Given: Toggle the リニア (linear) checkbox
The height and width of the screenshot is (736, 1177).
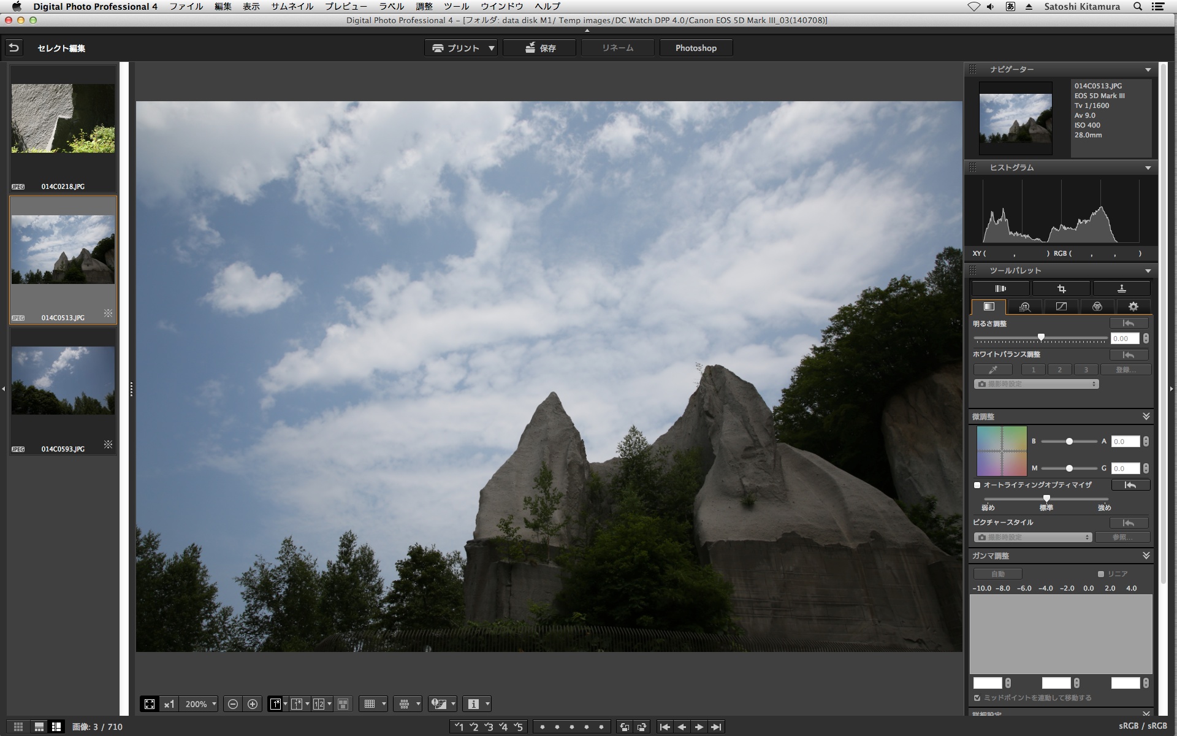Looking at the screenshot, I should click(x=1101, y=574).
